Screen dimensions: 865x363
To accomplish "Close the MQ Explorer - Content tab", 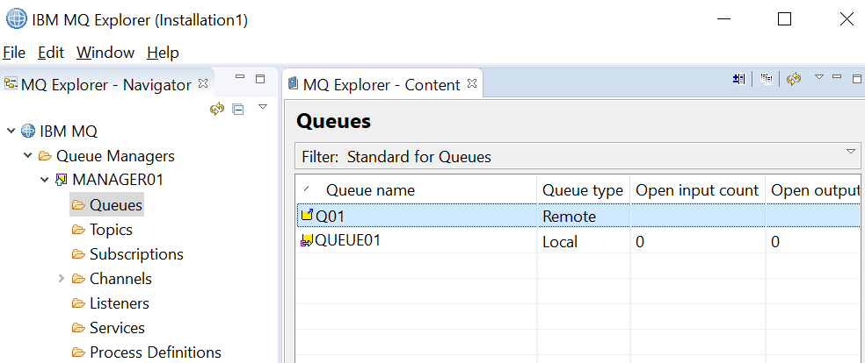I will pos(472,83).
